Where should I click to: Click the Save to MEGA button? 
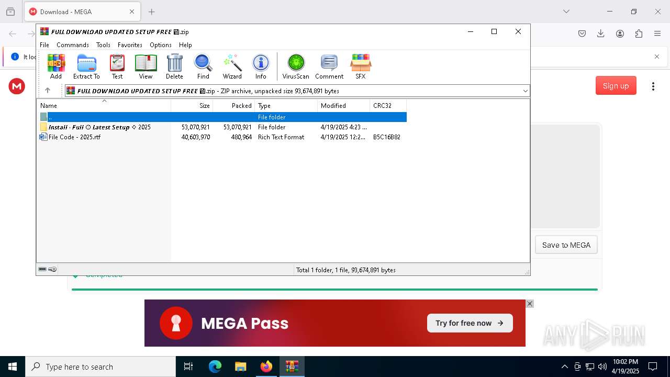click(x=566, y=245)
